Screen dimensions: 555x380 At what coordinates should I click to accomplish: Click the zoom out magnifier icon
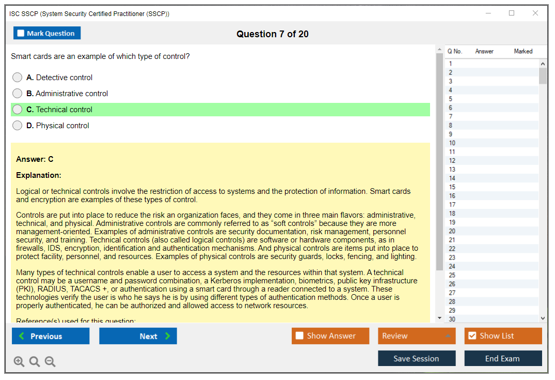click(50, 362)
